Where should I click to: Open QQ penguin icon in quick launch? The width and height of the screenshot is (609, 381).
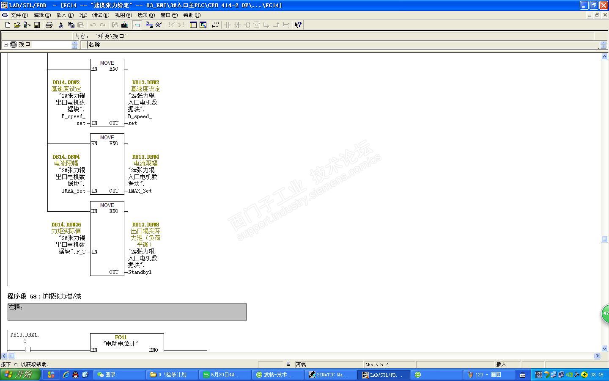point(75,375)
